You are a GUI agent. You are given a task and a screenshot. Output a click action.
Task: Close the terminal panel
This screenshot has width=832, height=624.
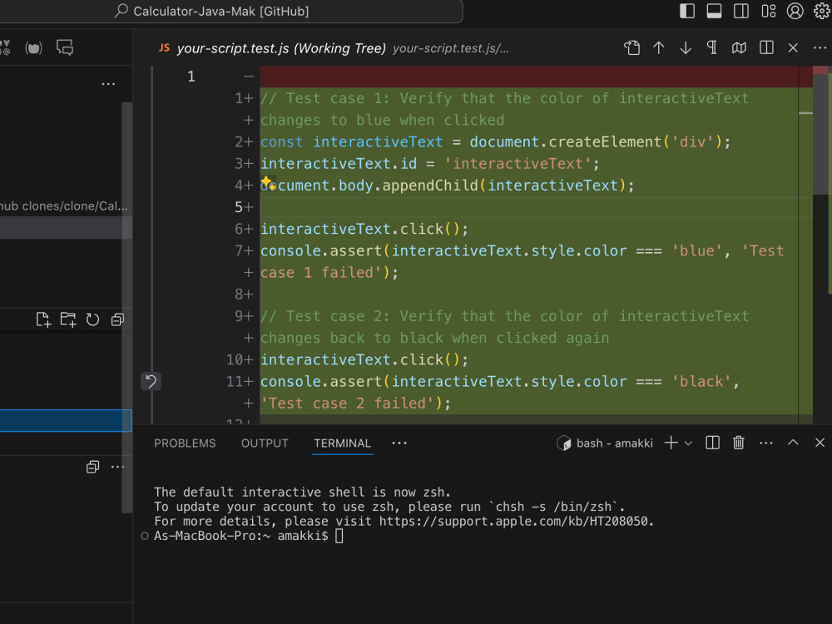820,443
